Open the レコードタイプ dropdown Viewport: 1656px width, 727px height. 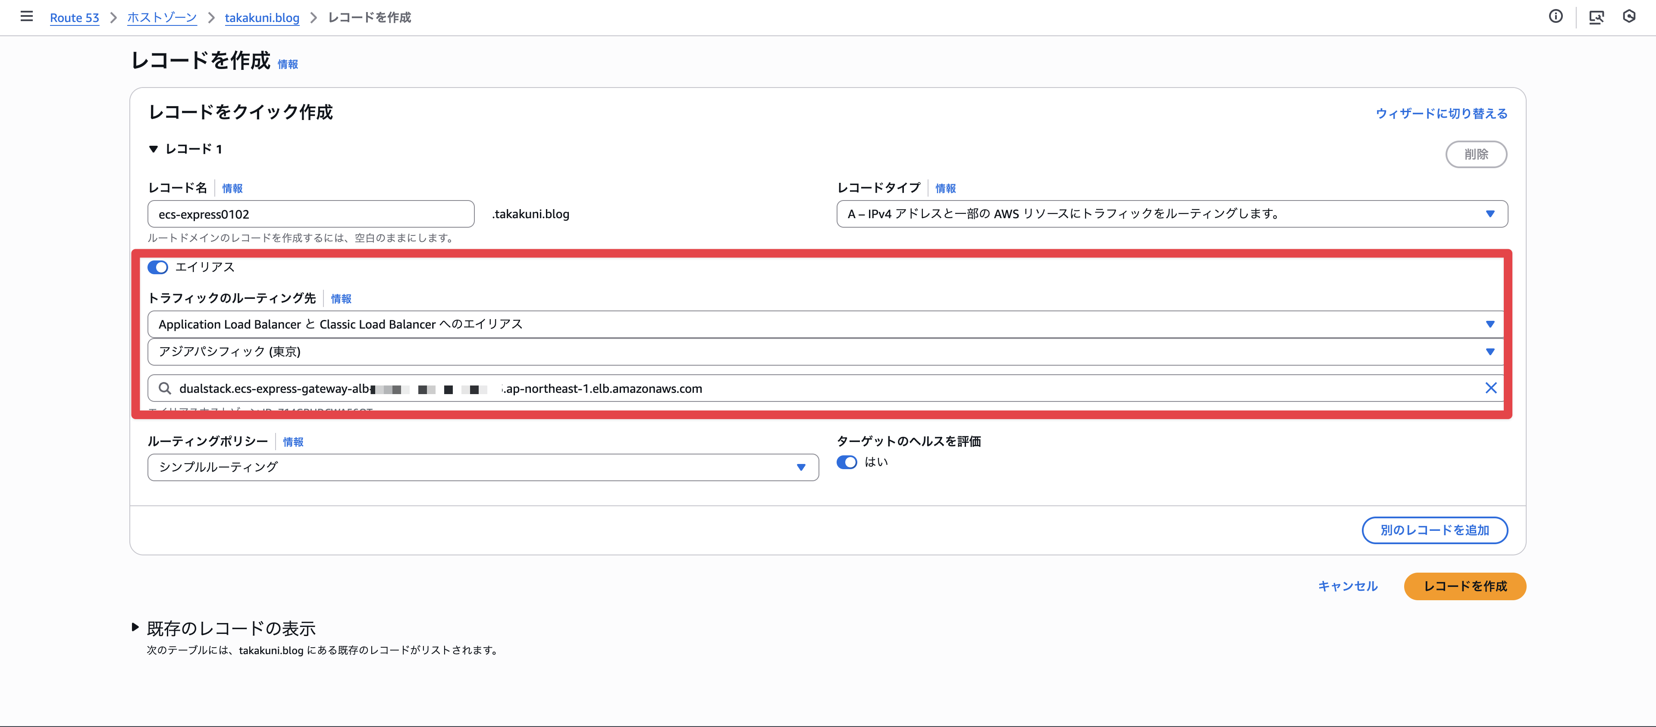pyautogui.click(x=1171, y=214)
